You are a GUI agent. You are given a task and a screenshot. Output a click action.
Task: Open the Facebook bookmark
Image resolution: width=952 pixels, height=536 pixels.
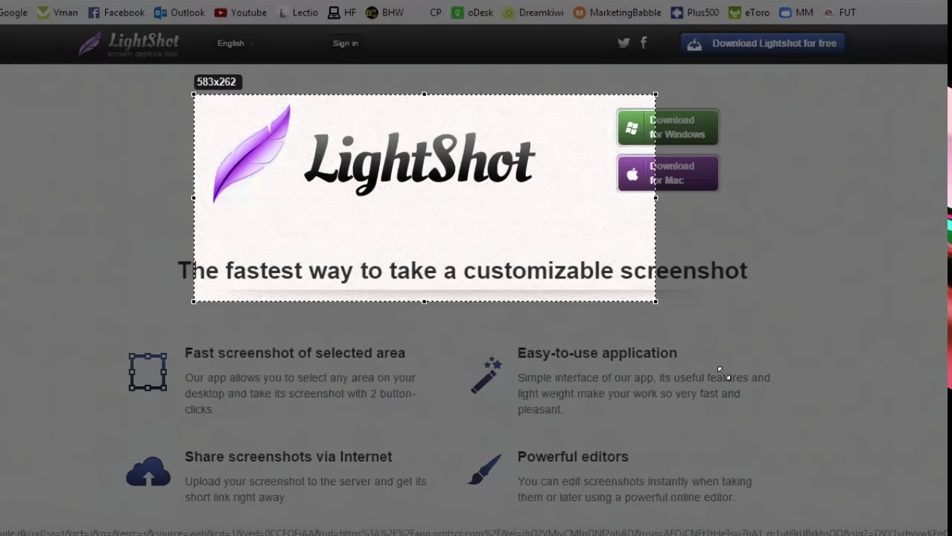coord(116,13)
